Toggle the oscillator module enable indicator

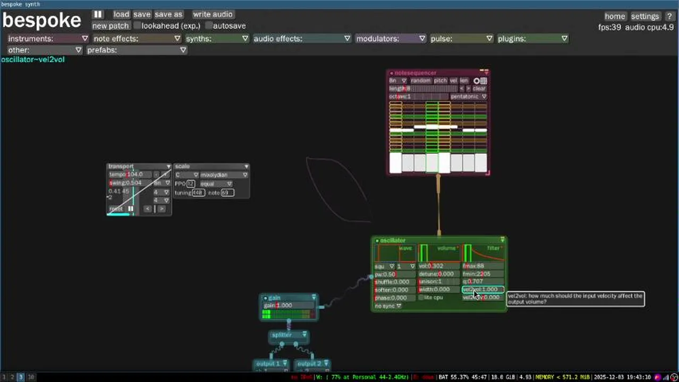point(378,241)
